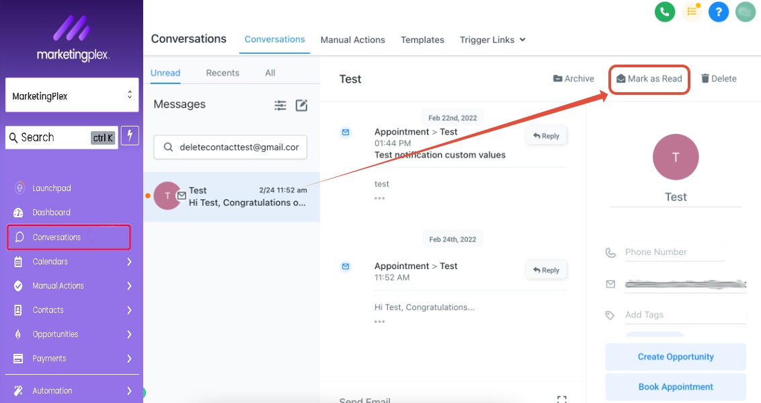The width and height of the screenshot is (761, 403).
Task: Open the Test conversation in list
Action: [231, 196]
